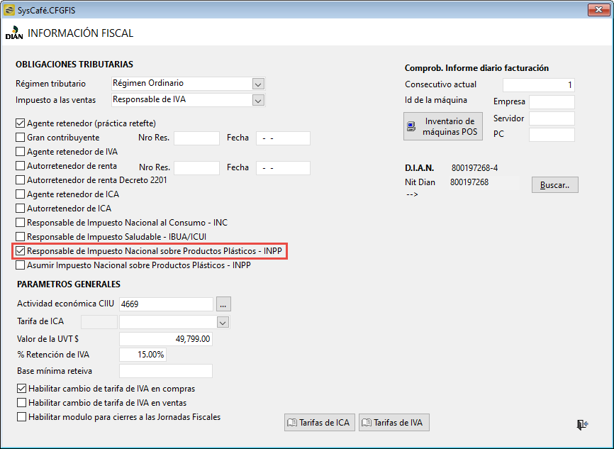
Task: Uncheck Agente retenedor (práctica retefte)
Action: point(20,123)
